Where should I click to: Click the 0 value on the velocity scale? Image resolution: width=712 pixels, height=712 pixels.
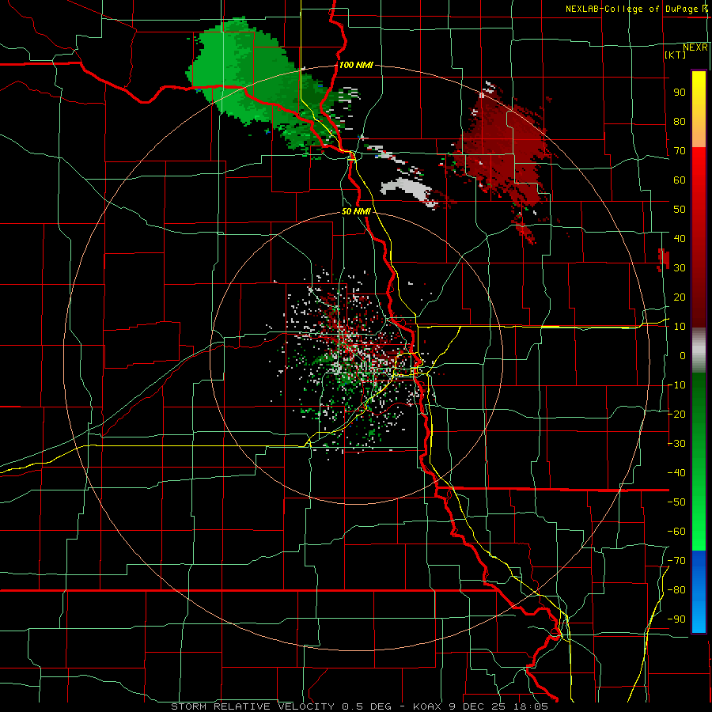tap(683, 355)
